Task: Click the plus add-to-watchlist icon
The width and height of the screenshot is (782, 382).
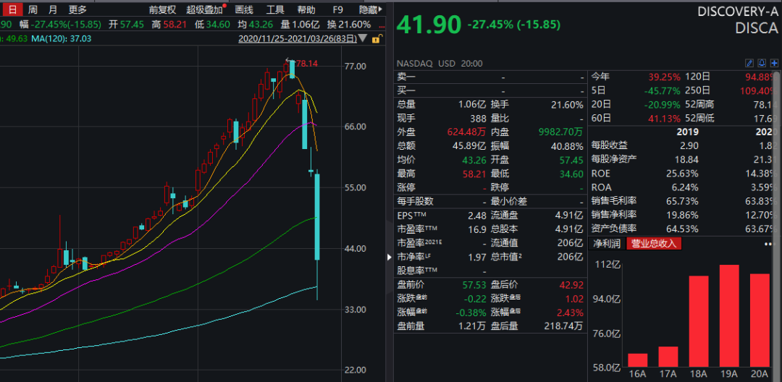Action: point(774,63)
